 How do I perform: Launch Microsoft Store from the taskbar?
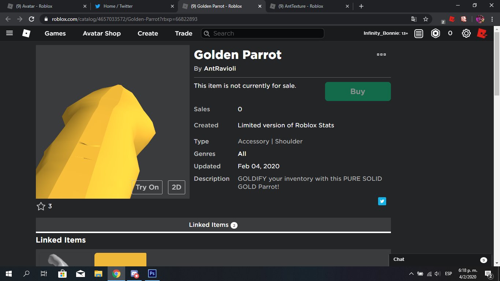pyautogui.click(x=62, y=274)
